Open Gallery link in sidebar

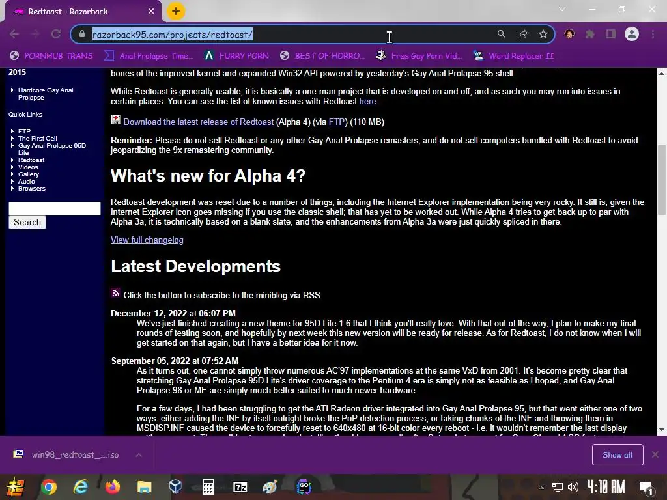(29, 174)
